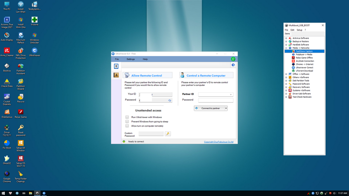Open the Windows Start button
Image resolution: width=349 pixels, height=196 pixels.
pyautogui.click(x=3, y=193)
